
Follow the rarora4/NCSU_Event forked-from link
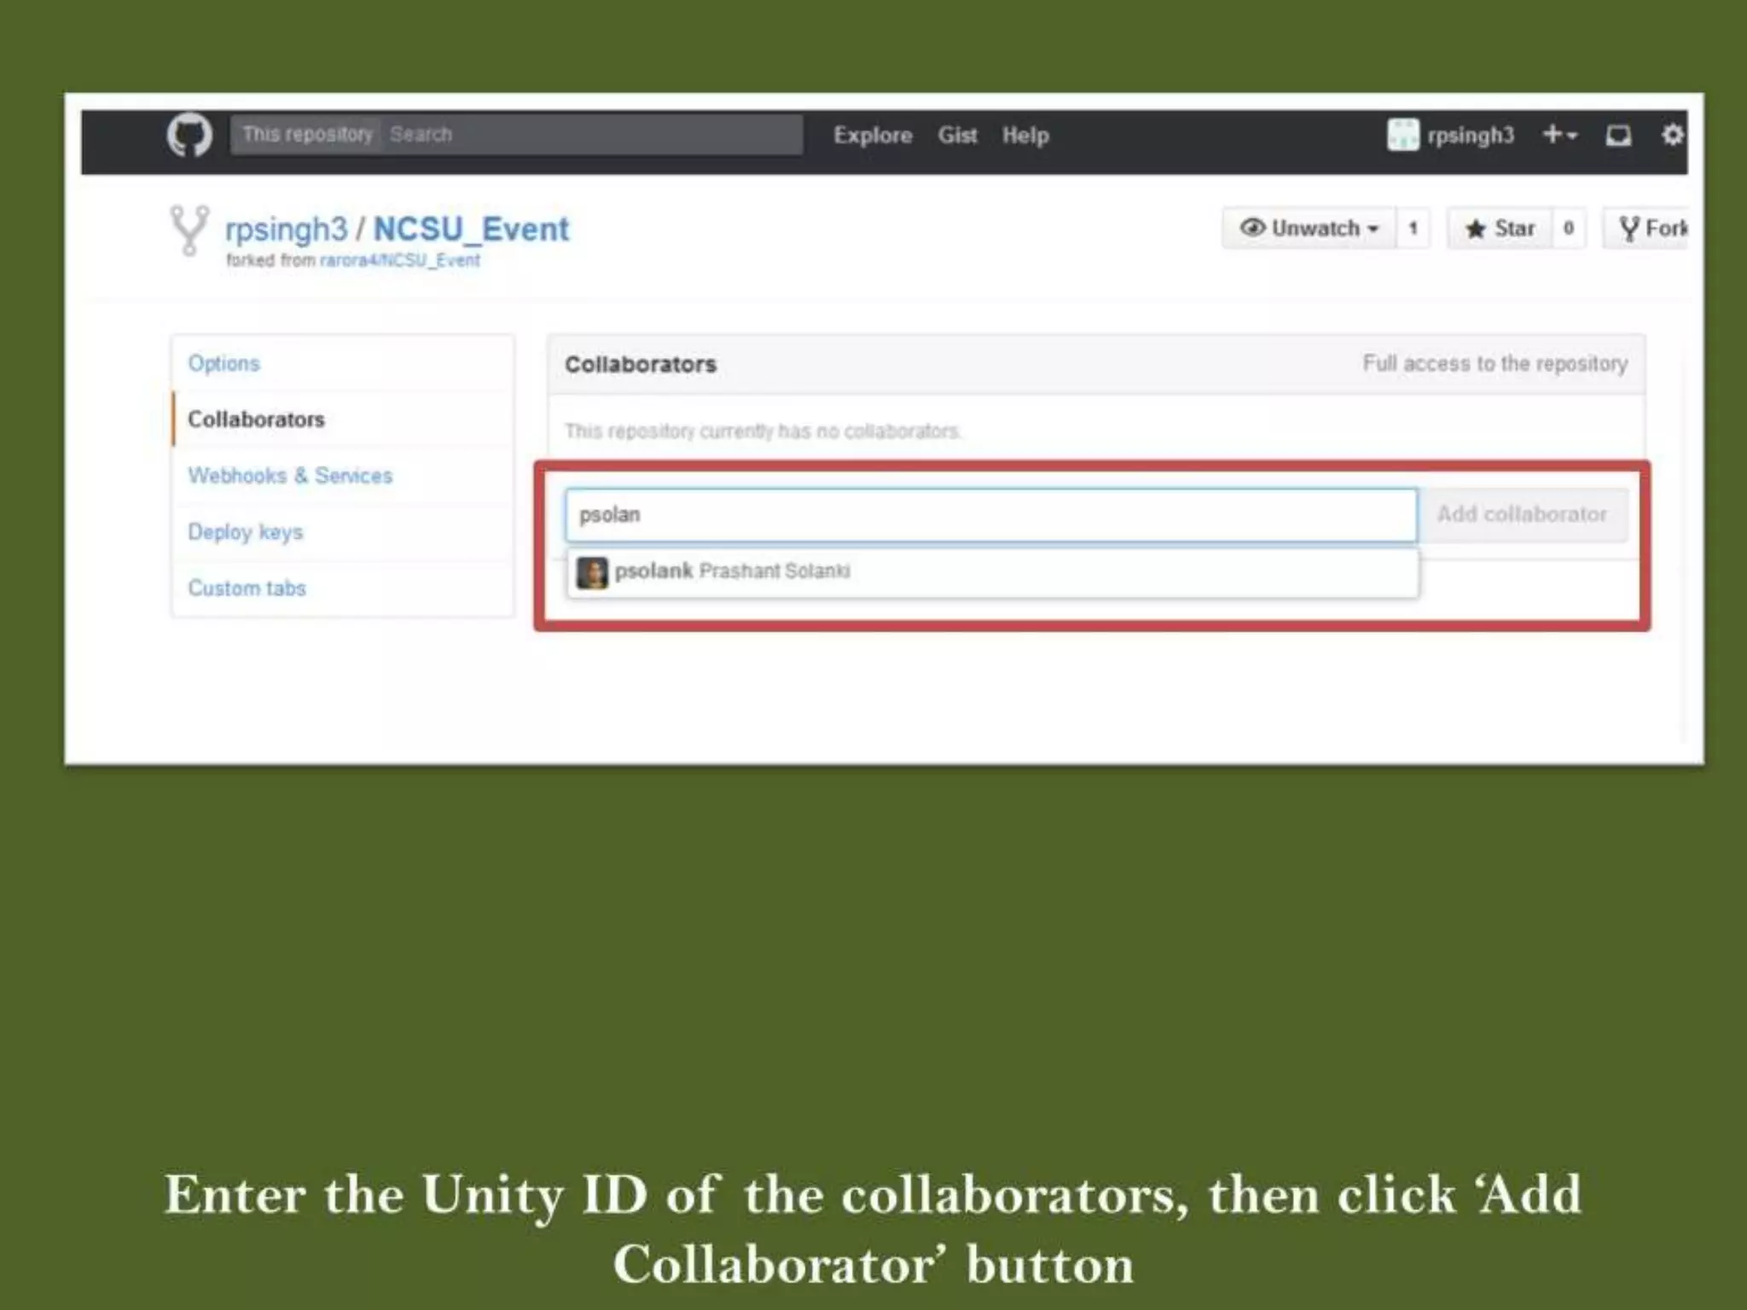399,261
